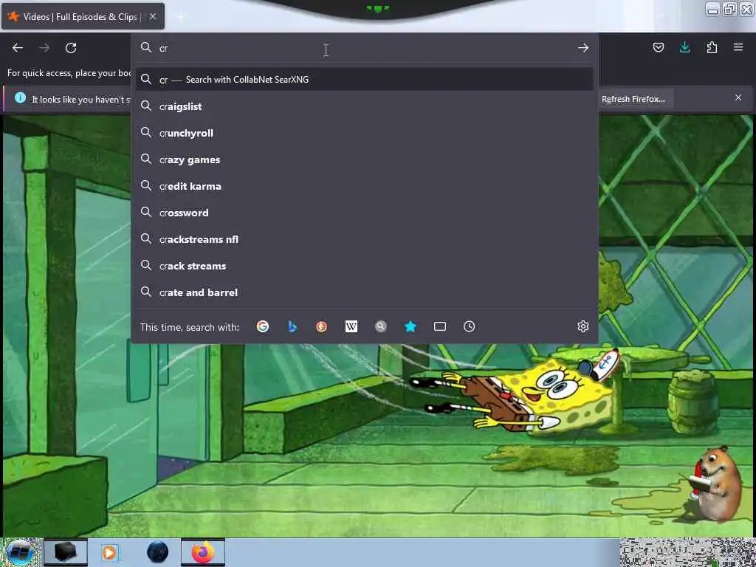
Task: Search this time with DuckDuckGo
Action: click(x=322, y=327)
